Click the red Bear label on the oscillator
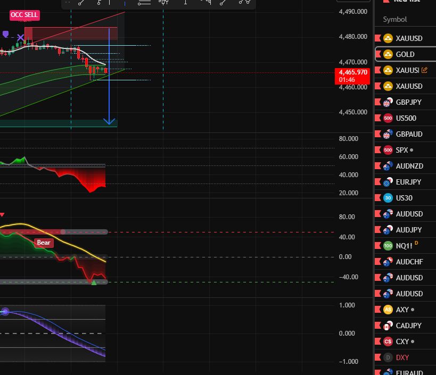Image resolution: width=436 pixels, height=375 pixels. point(43,243)
